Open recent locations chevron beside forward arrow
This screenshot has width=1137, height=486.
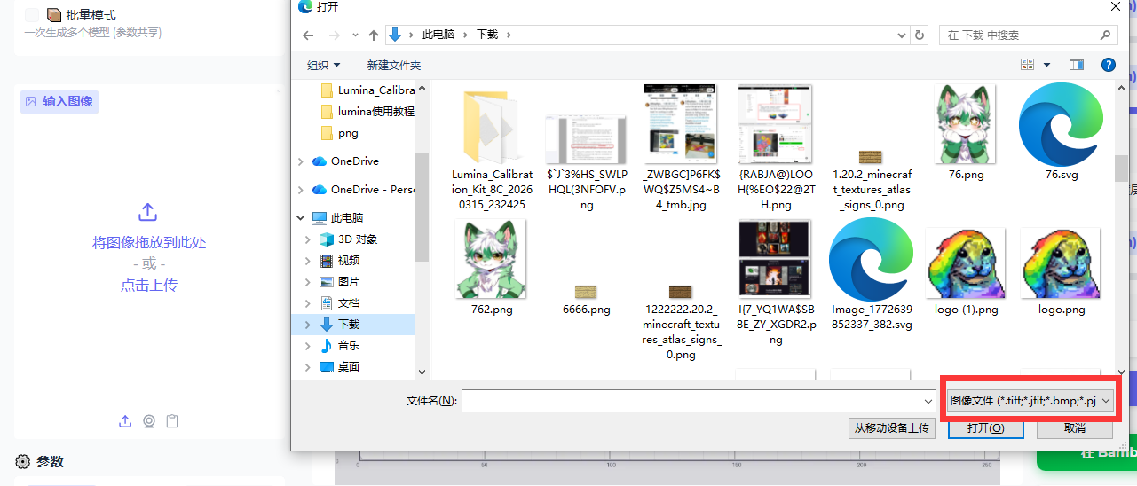click(x=353, y=35)
